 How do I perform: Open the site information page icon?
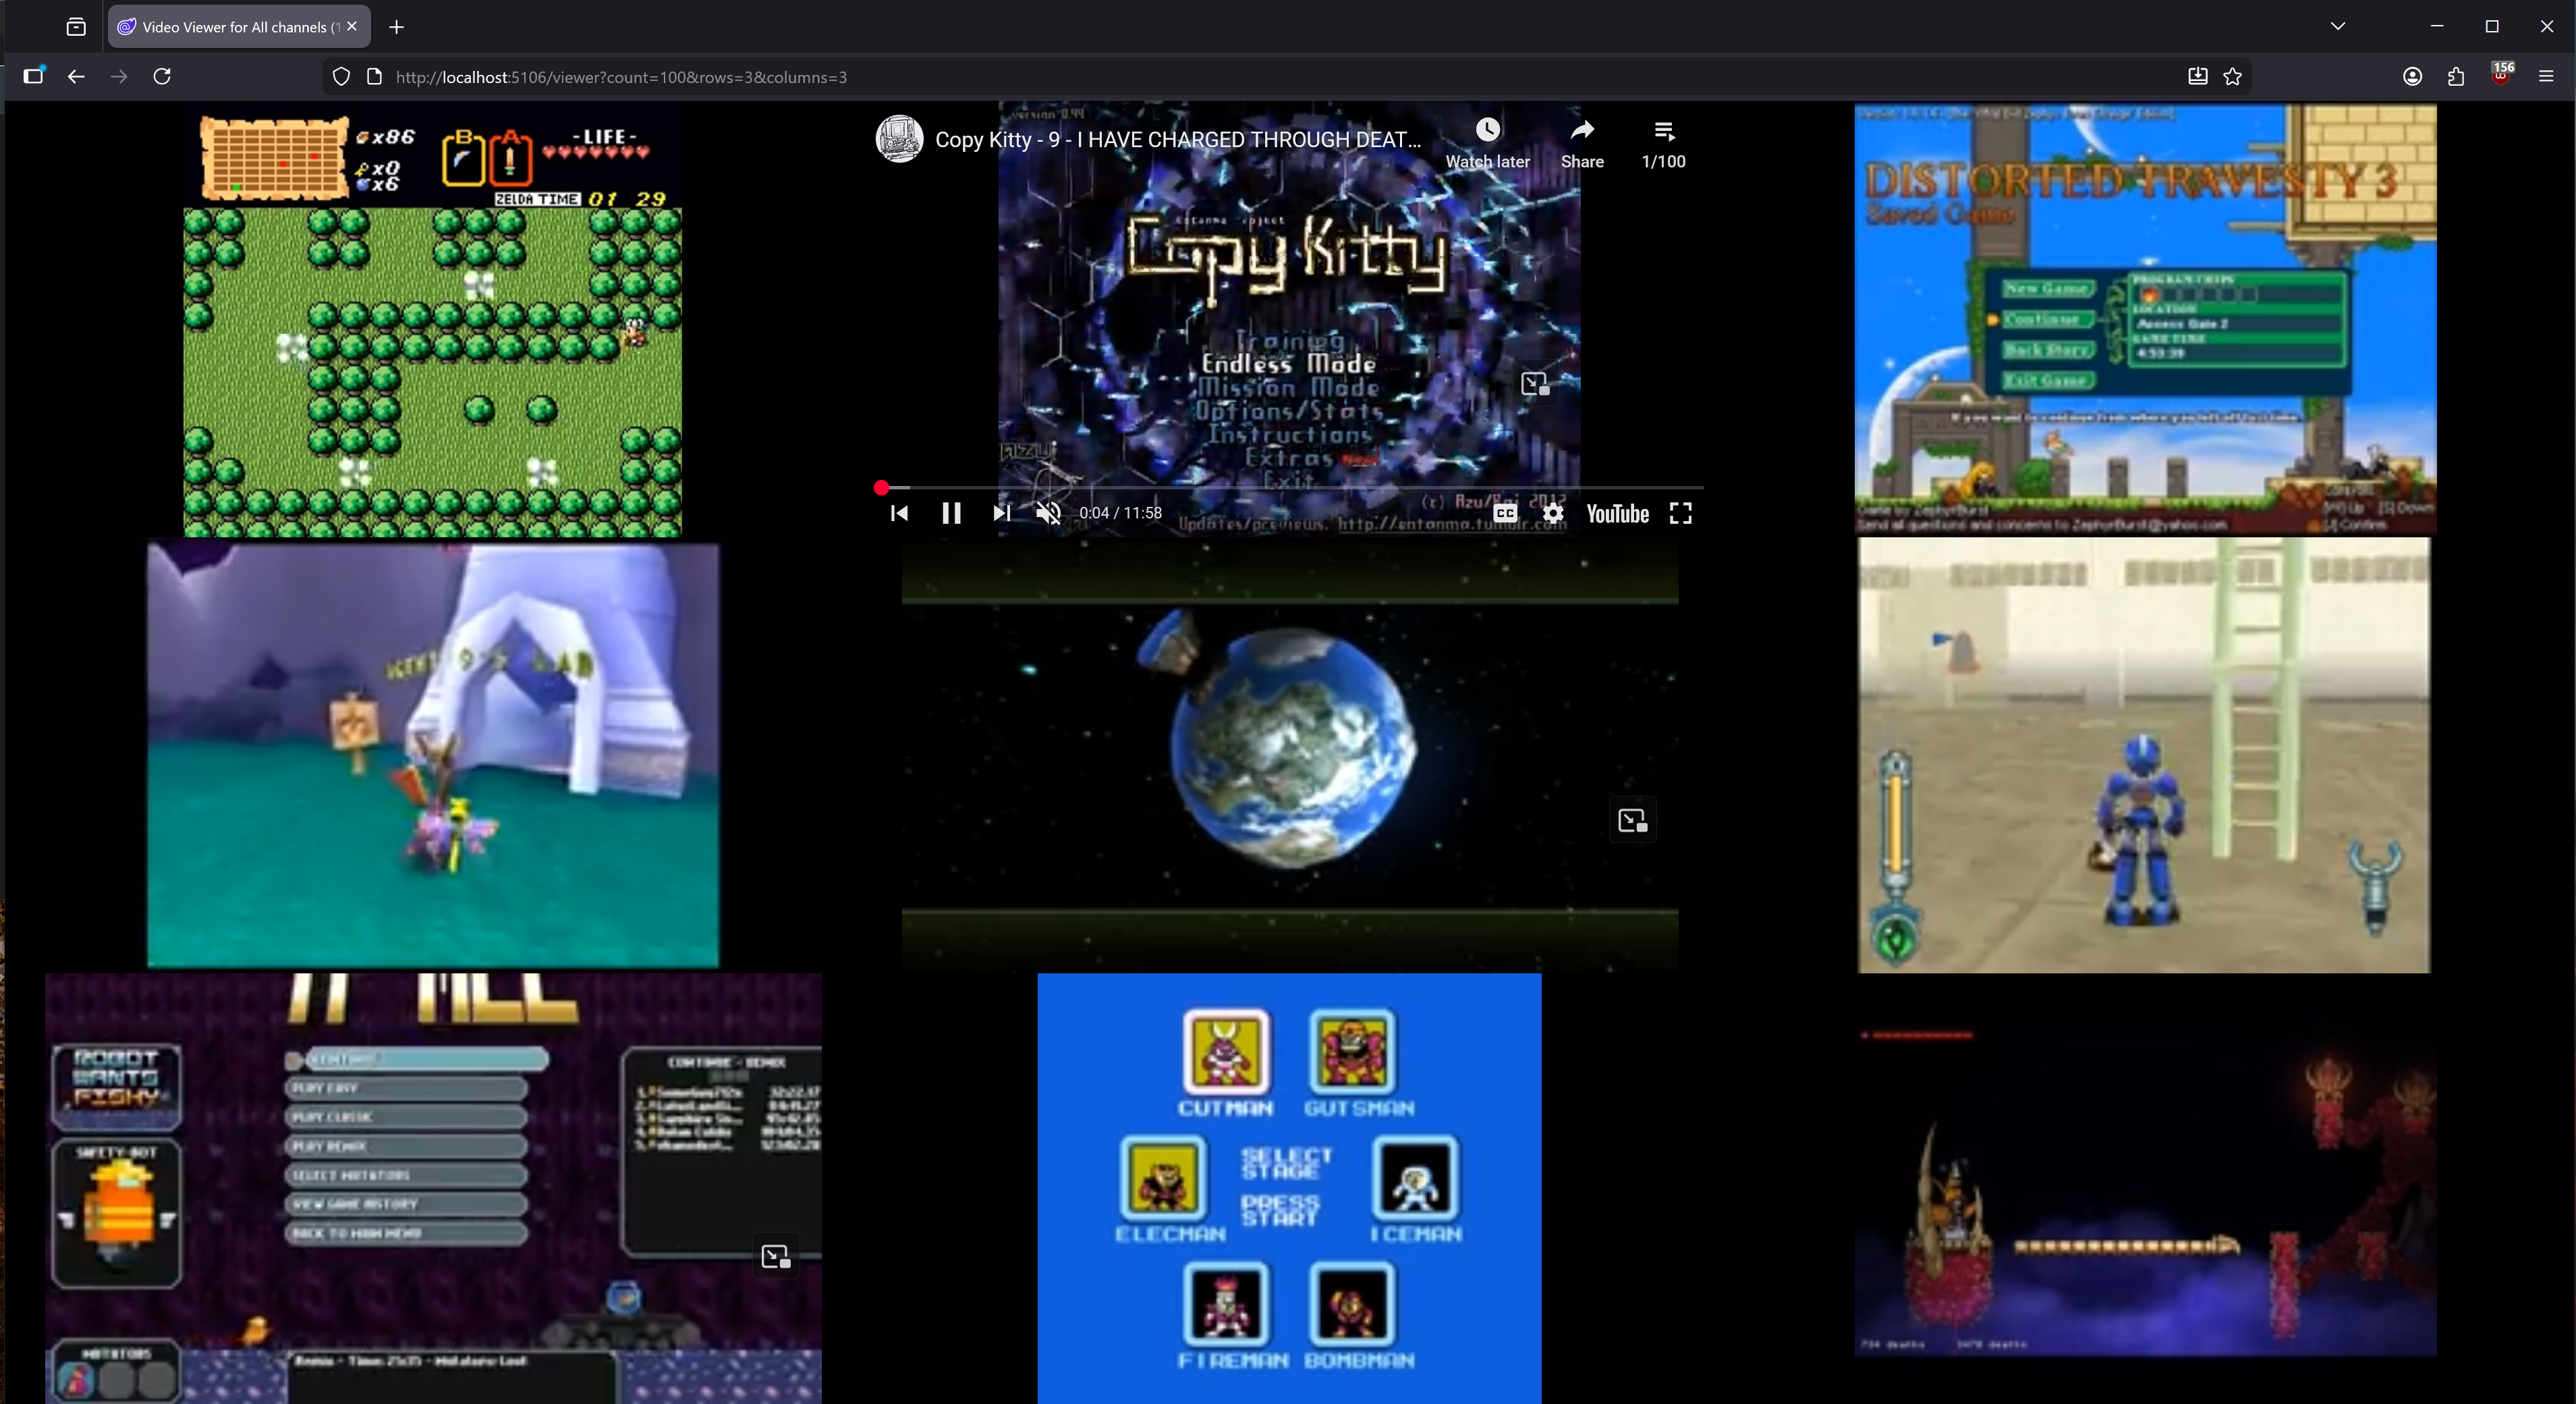coord(375,77)
